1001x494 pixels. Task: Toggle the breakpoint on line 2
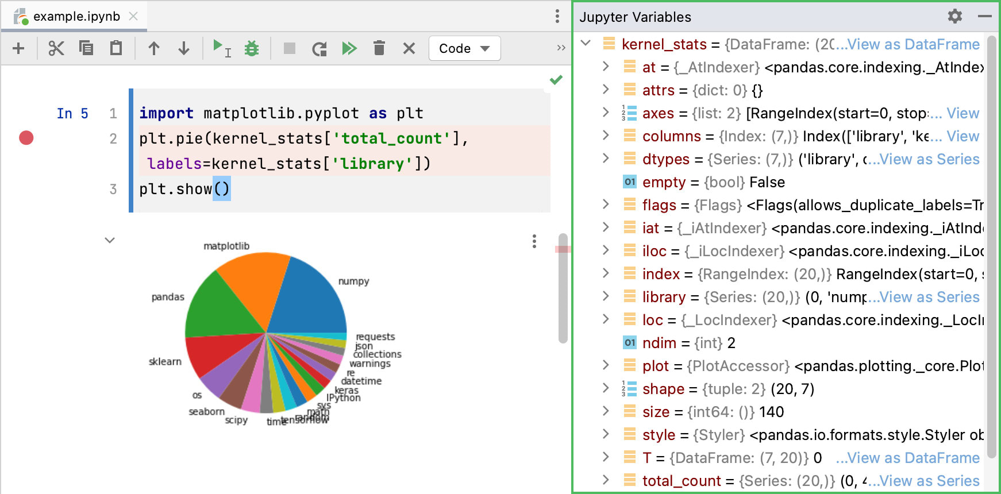(26, 138)
